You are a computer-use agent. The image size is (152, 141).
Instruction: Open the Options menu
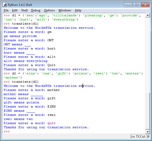tap(49, 10)
